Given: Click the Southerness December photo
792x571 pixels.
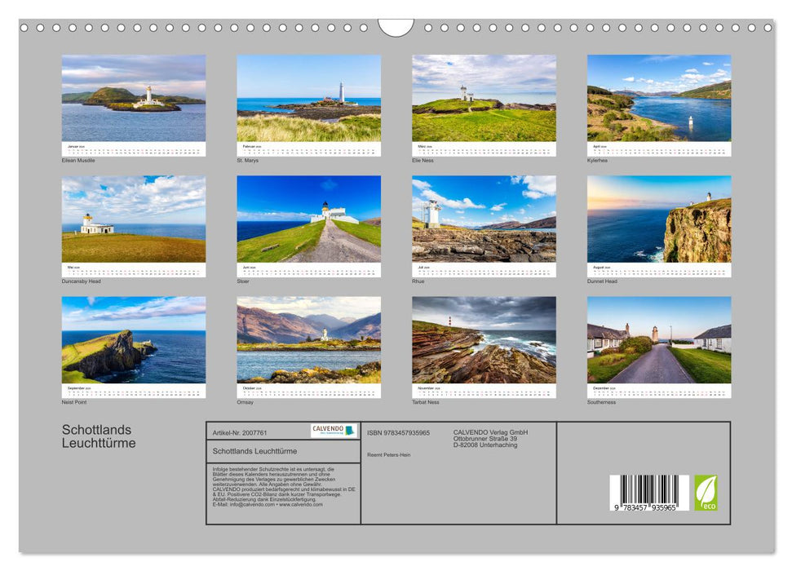Looking at the screenshot, I should 659,340.
